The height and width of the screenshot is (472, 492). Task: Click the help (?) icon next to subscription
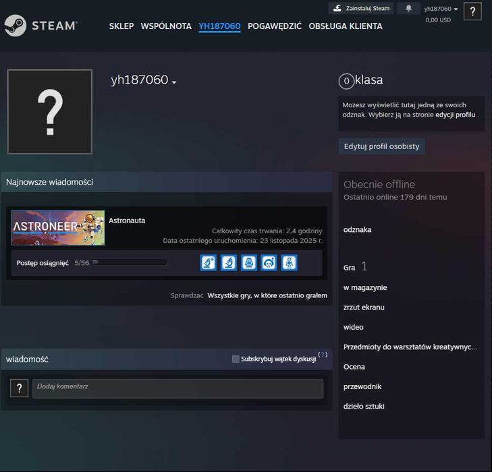323,355
